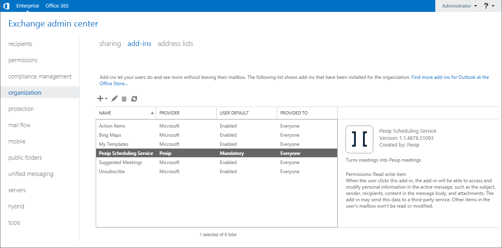Image resolution: width=502 pixels, height=248 pixels.
Task: Select the Suggested Meetings add-in row
Action: point(120,162)
